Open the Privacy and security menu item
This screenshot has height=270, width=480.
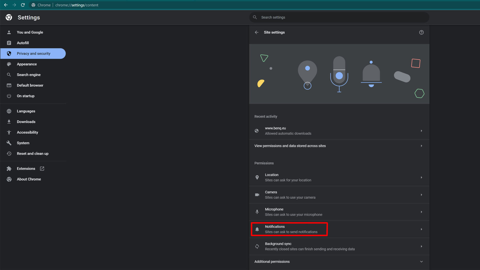[x=34, y=53]
